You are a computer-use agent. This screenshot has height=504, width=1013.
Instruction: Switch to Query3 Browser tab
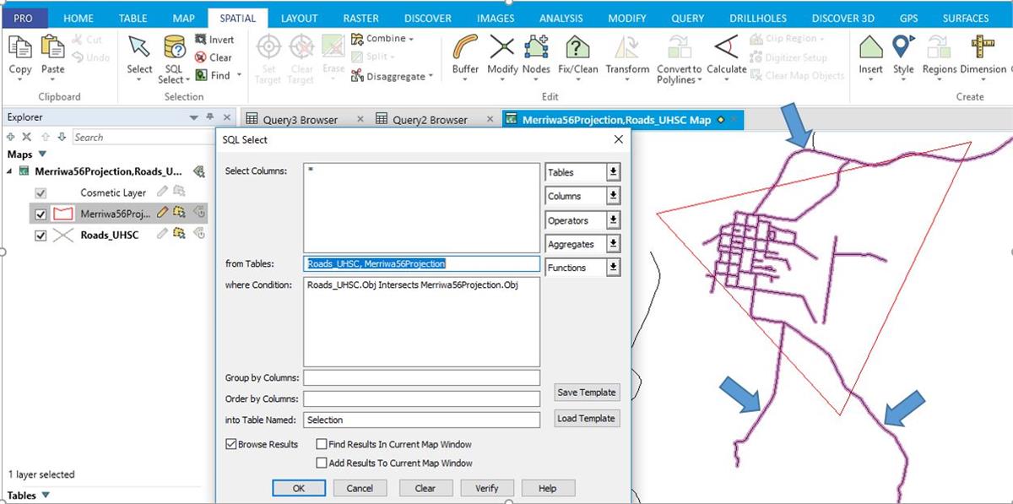coord(299,120)
